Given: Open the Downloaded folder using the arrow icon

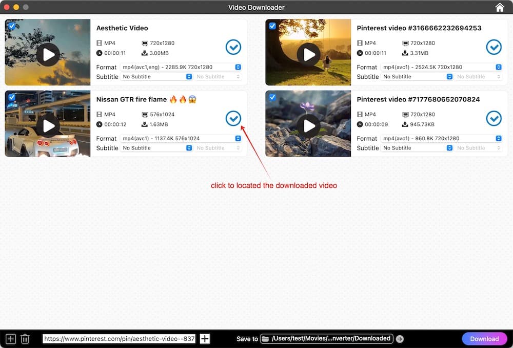Looking at the screenshot, I should 400,338.
